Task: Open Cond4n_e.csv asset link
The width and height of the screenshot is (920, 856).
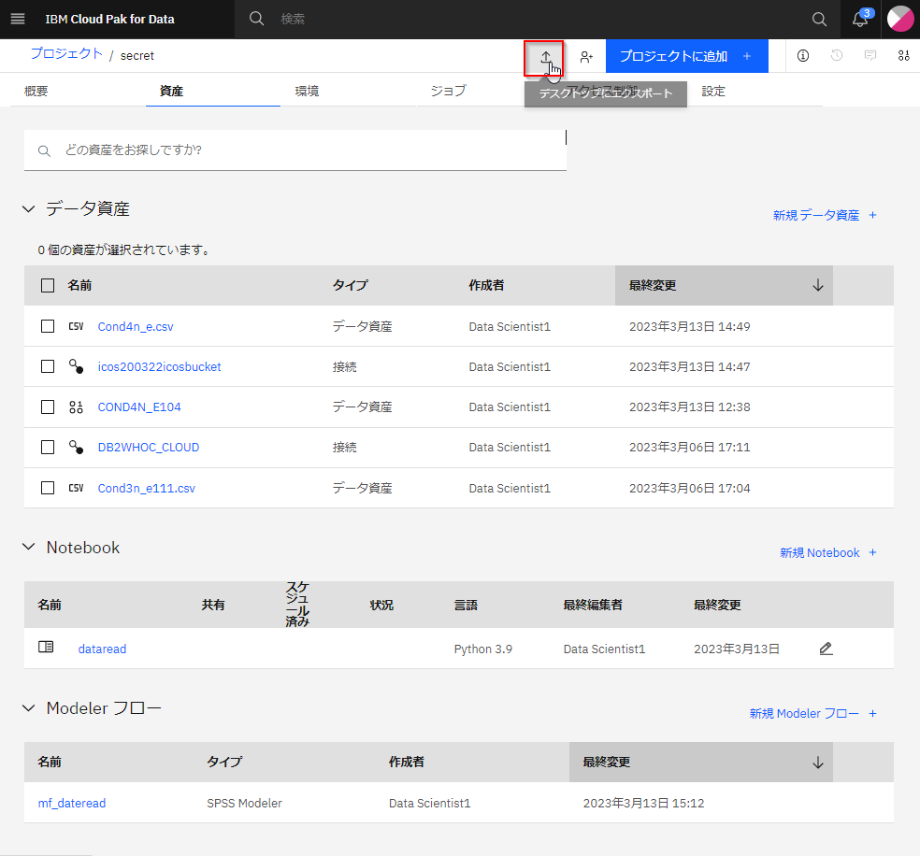Action: coord(136,326)
